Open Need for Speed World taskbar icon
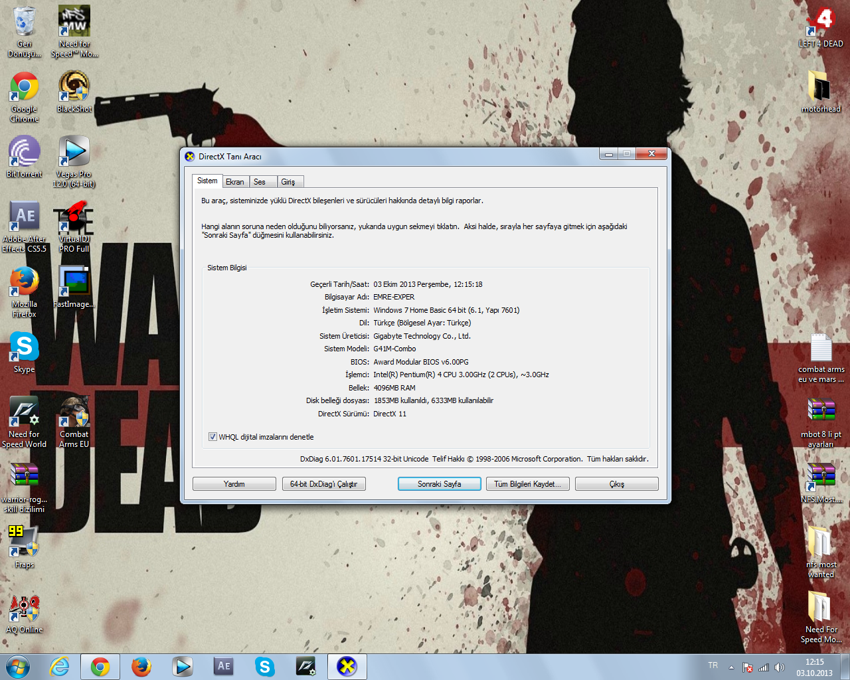 306,666
